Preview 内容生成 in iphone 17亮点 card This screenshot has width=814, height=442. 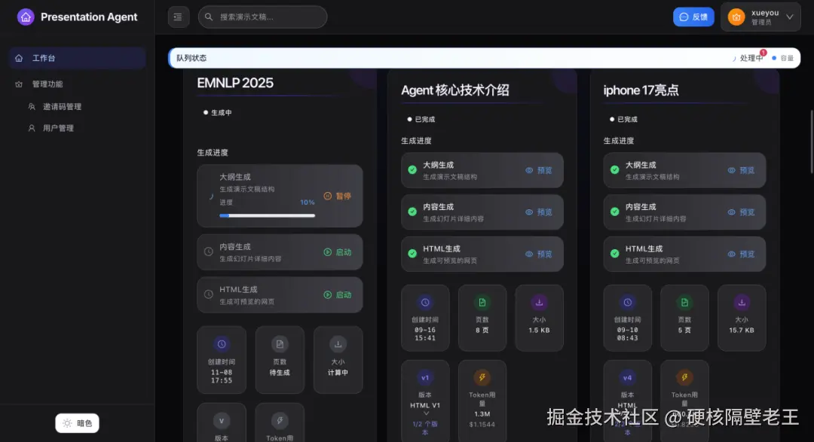741,212
